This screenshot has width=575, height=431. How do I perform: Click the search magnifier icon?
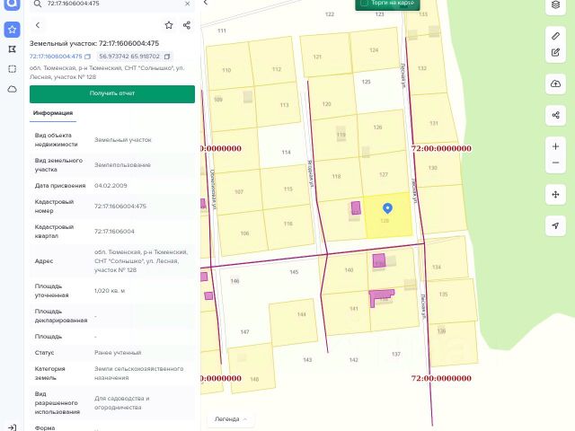[x=38, y=4]
